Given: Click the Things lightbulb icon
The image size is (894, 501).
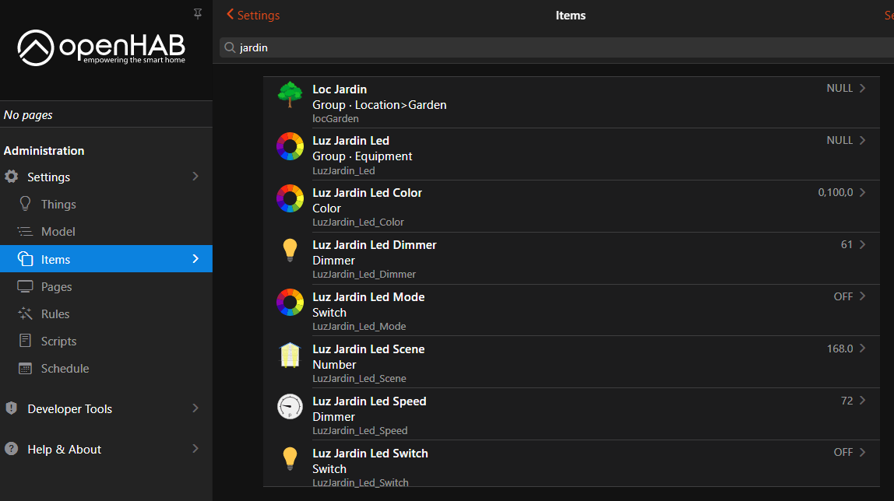Looking at the screenshot, I should tap(25, 204).
